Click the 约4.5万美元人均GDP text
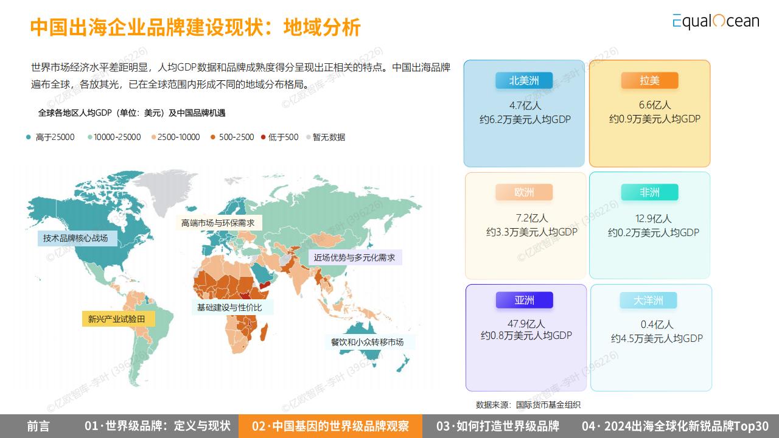Viewport: 779px width, 438px height. [657, 339]
